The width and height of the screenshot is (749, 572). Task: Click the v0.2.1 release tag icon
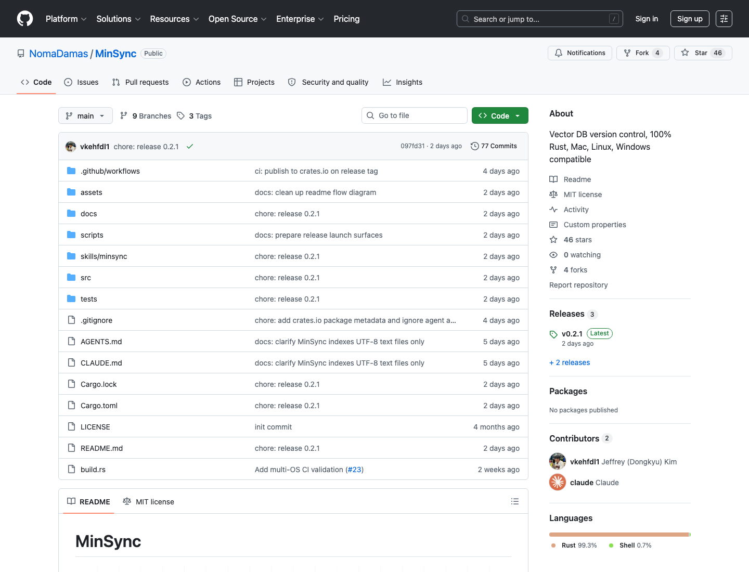click(x=553, y=334)
